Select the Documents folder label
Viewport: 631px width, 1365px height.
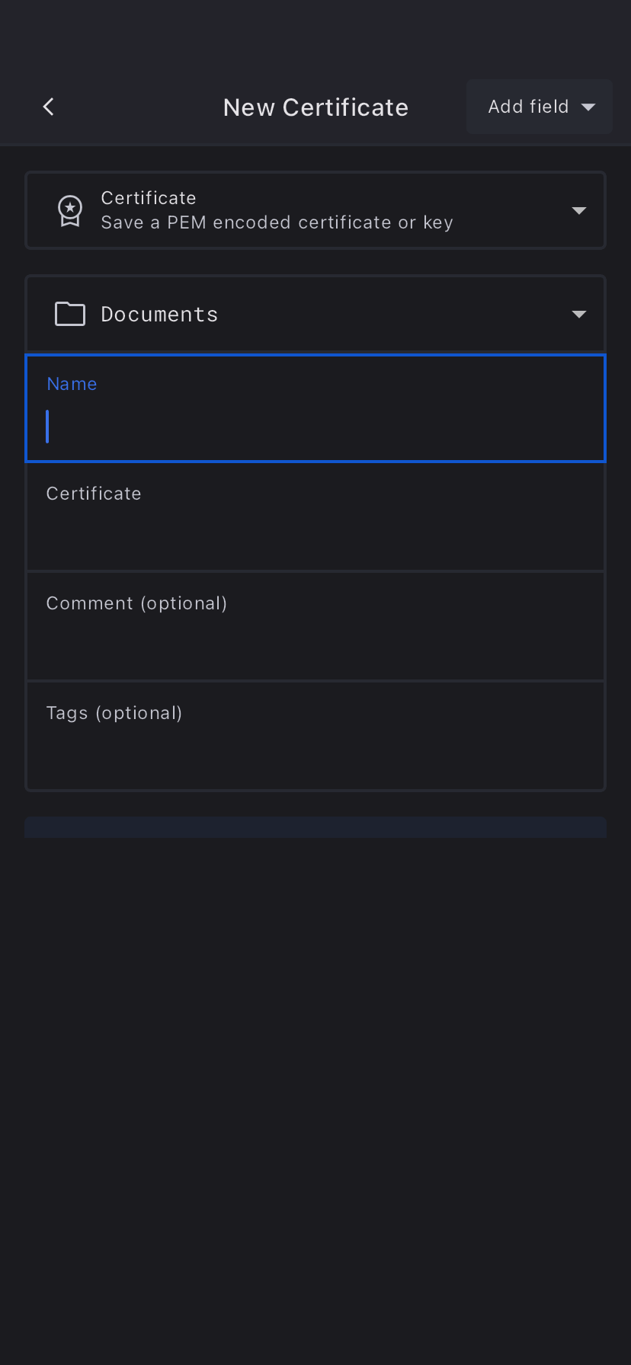[x=159, y=315]
